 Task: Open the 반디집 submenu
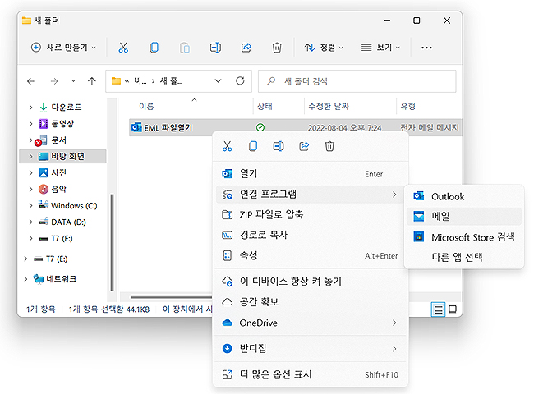point(311,349)
